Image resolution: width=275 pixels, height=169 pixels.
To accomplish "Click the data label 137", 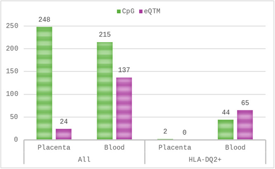I will [x=124, y=70].
